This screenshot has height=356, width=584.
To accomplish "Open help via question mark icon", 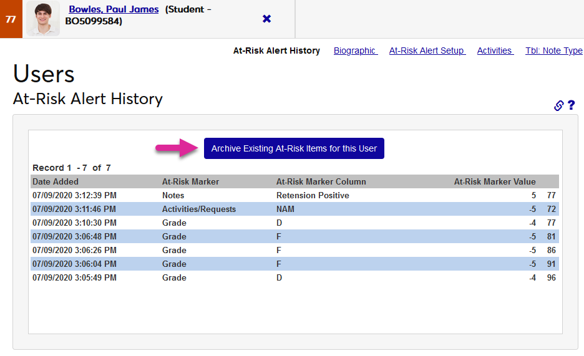I will [571, 105].
